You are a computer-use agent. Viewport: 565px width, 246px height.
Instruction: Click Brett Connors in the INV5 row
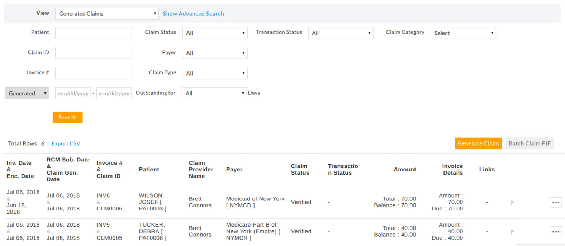(200, 231)
